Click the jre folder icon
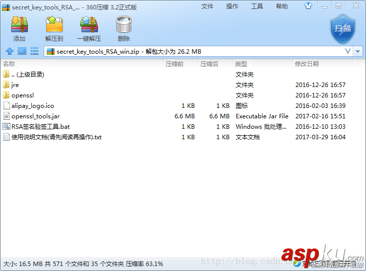This screenshot has width=366, height=271. pyautogui.click(x=6, y=85)
